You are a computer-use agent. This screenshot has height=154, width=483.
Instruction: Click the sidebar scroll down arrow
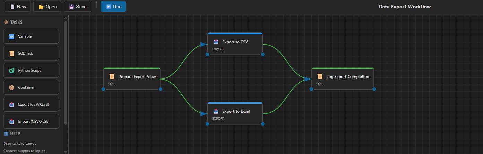point(66,152)
